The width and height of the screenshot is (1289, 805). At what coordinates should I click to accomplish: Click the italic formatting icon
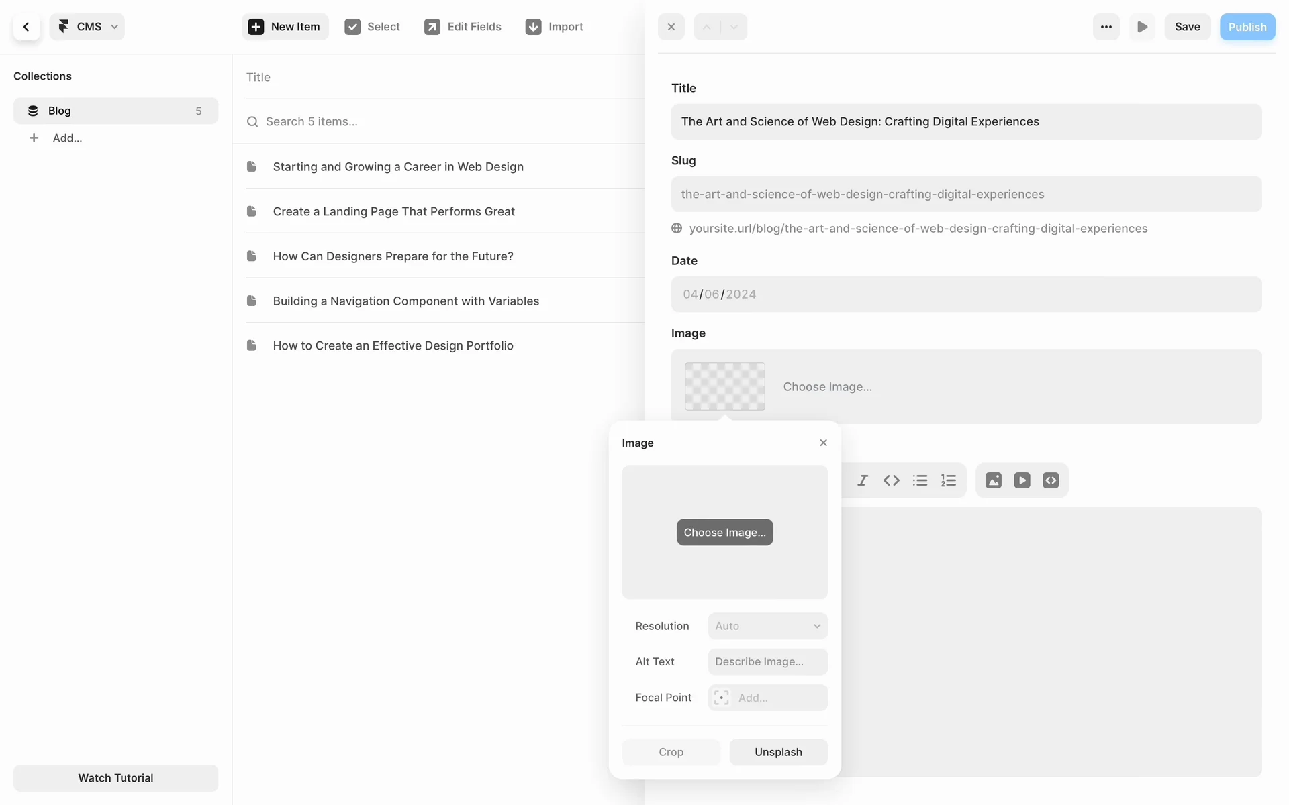863,480
